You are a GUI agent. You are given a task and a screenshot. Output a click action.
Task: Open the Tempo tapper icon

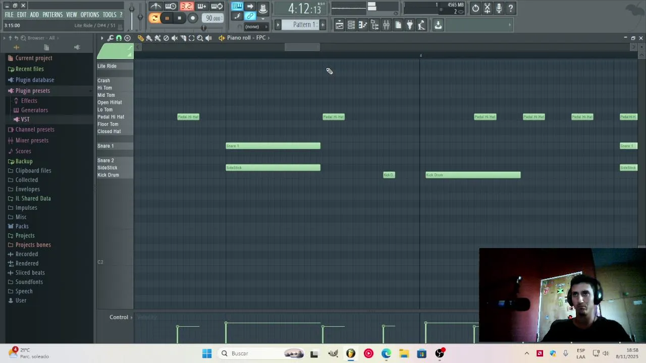(x=421, y=25)
